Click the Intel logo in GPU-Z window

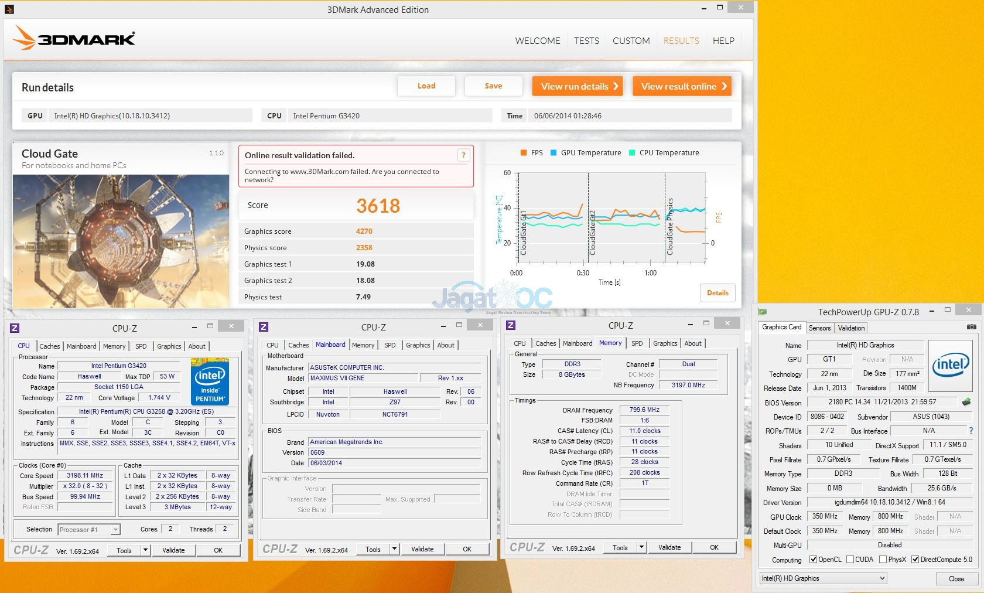(x=950, y=366)
